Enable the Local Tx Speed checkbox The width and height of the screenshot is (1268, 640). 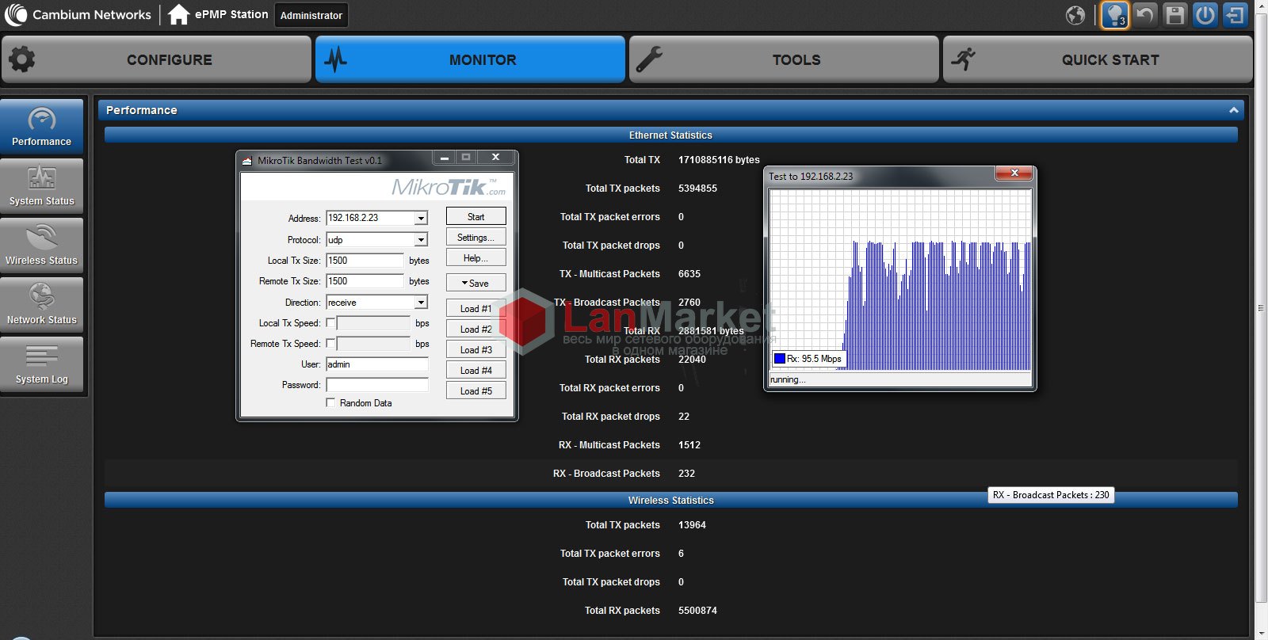(x=330, y=323)
